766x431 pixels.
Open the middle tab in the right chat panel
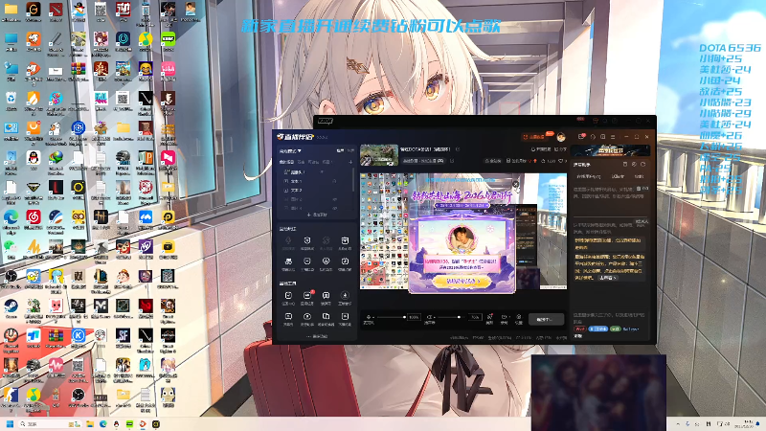[x=618, y=176]
